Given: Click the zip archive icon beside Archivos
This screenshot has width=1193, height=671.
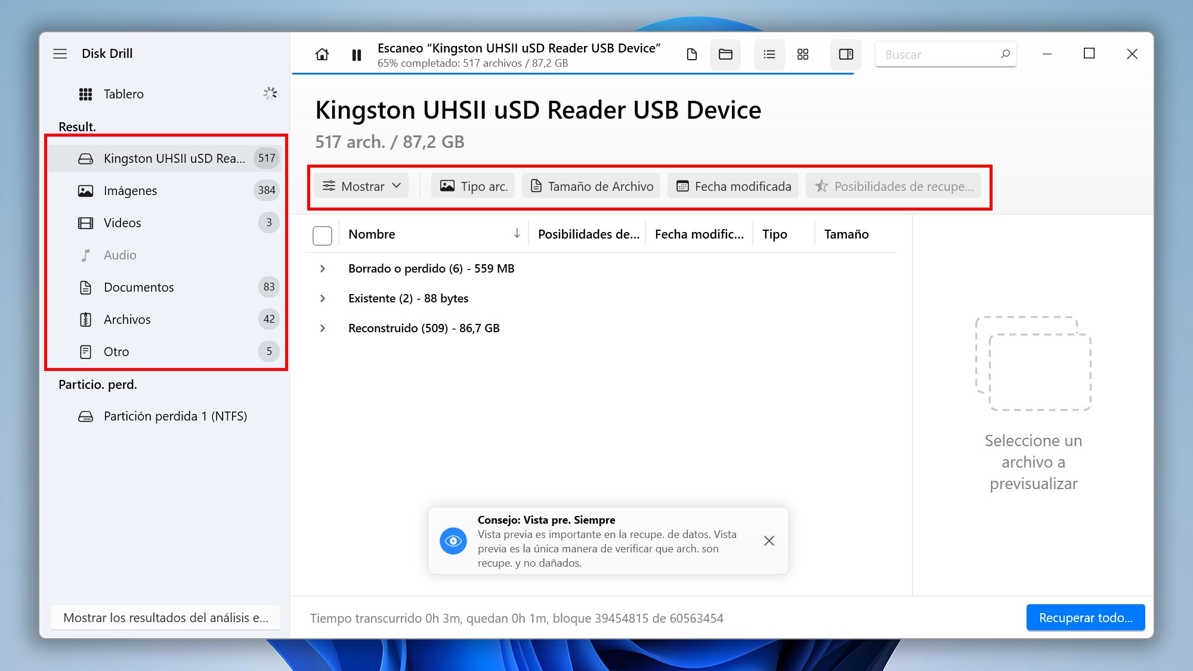Looking at the screenshot, I should coord(86,320).
